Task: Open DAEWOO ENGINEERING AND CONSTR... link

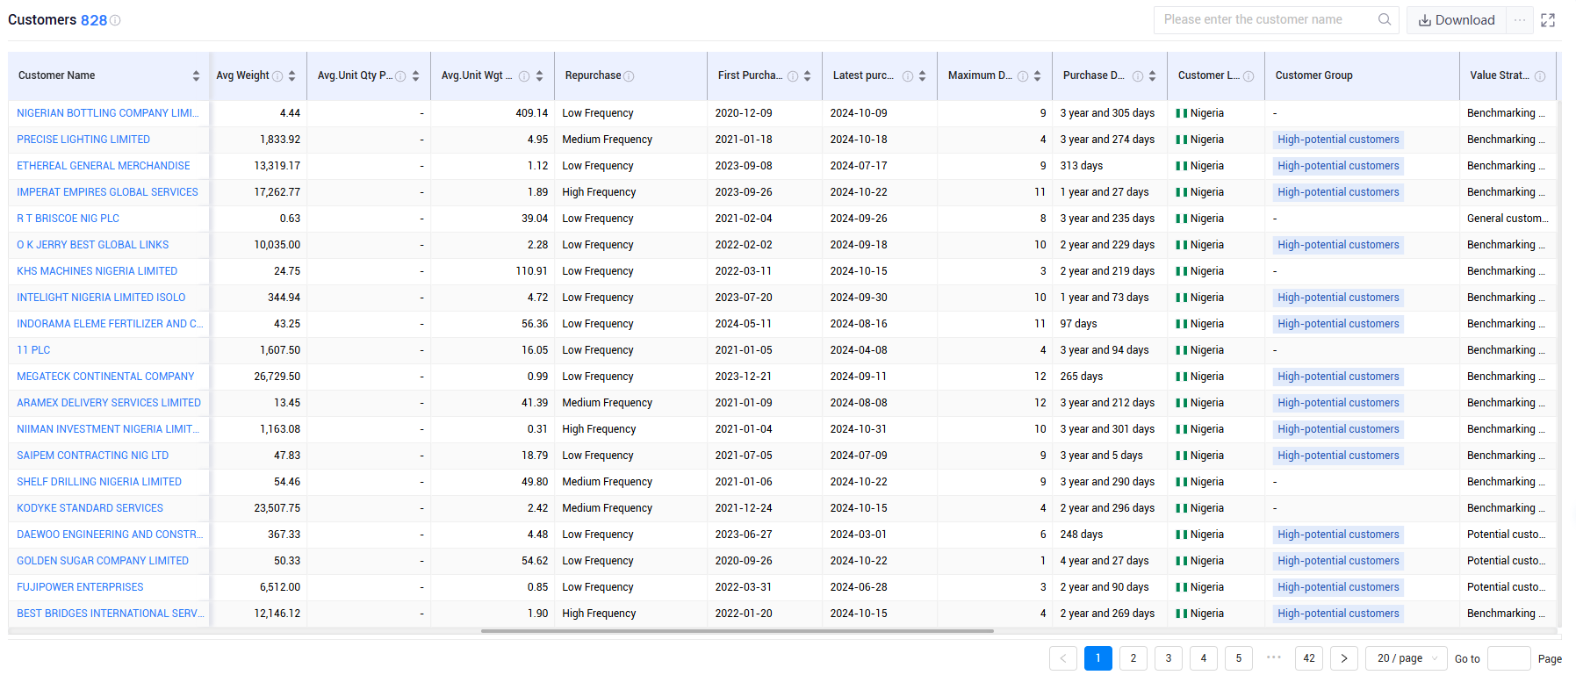Action: 110,535
